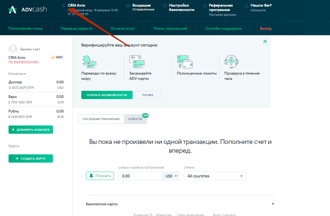This screenshot has width=330, height=216.
Task: Click the security settings lock icon
Action: click(x=165, y=5)
